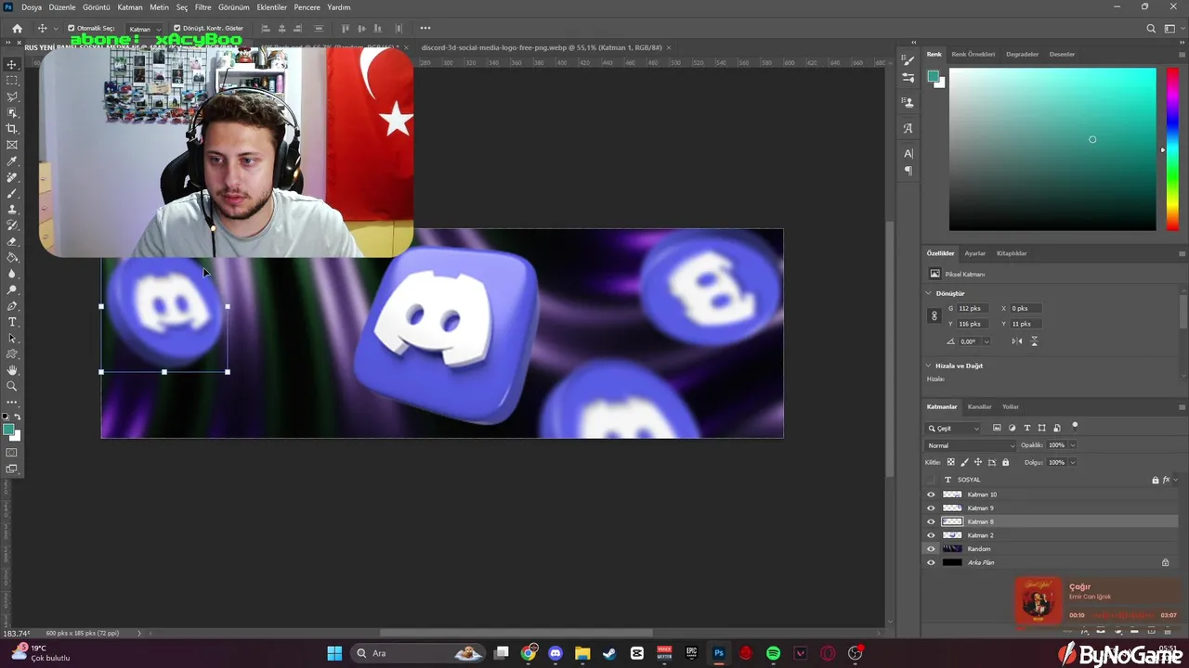Click the foreground color swatch in Renk panel

[x=933, y=76]
